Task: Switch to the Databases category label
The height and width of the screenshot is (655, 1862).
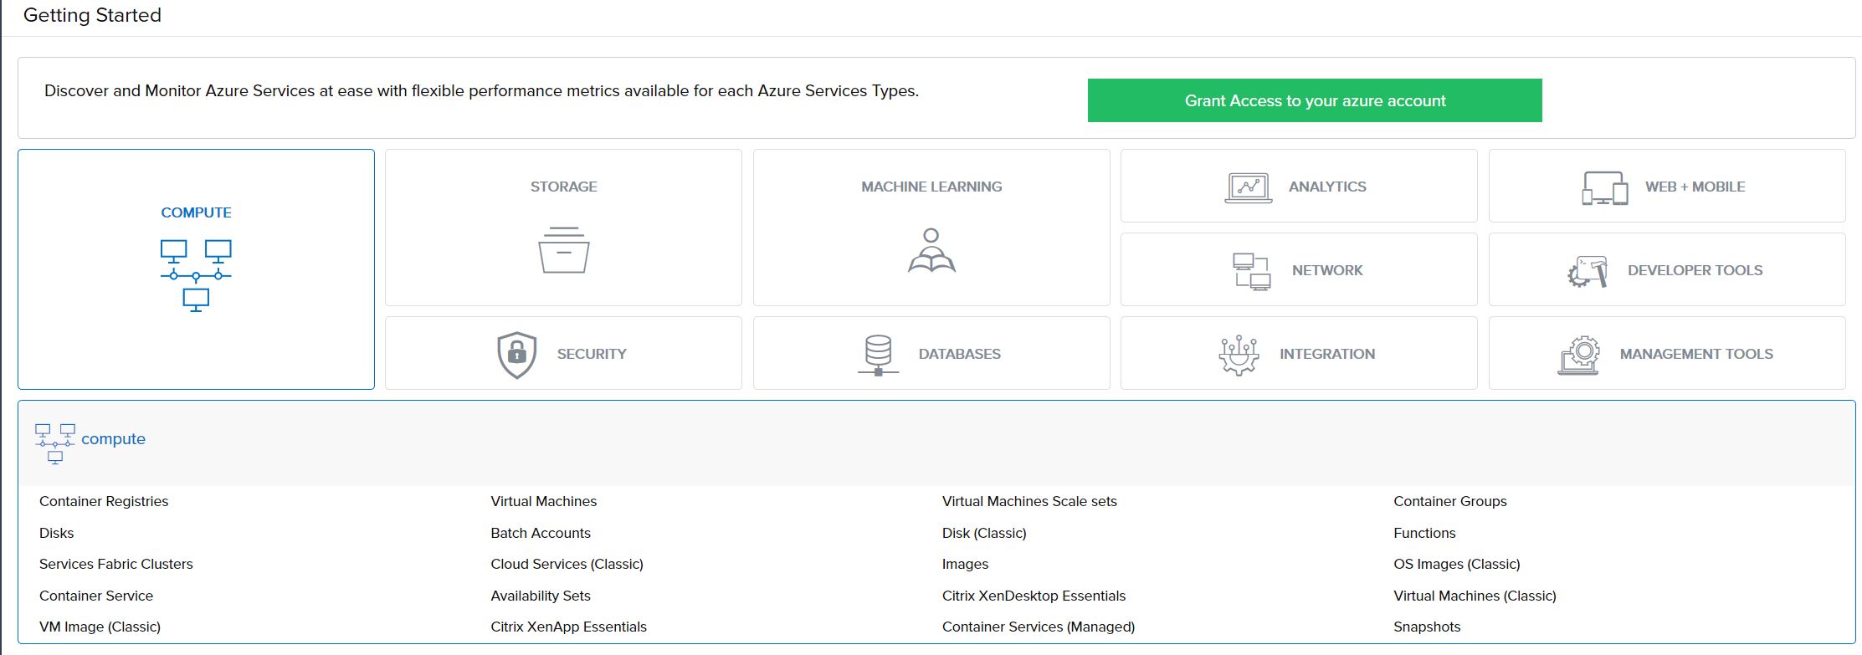Action: pyautogui.click(x=959, y=354)
